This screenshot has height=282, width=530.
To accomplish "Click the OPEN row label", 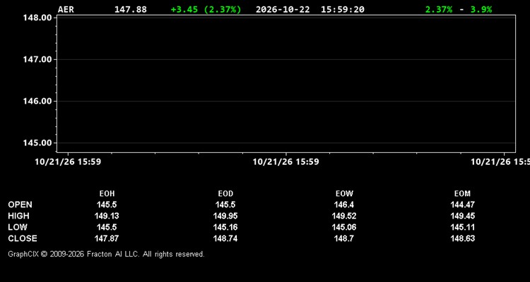I will [20, 204].
